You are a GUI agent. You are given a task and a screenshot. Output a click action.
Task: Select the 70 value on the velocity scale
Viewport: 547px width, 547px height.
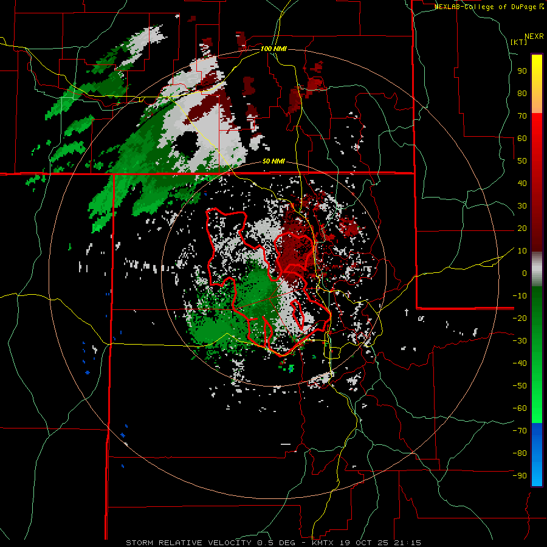(522, 116)
